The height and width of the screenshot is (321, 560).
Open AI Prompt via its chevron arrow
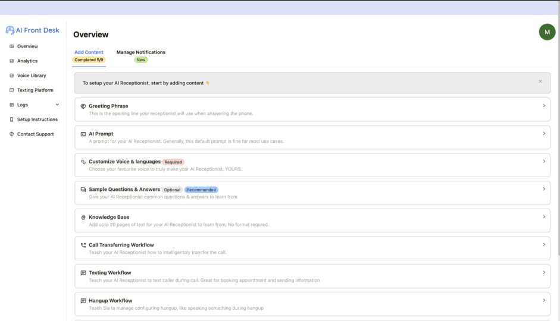coord(544,133)
